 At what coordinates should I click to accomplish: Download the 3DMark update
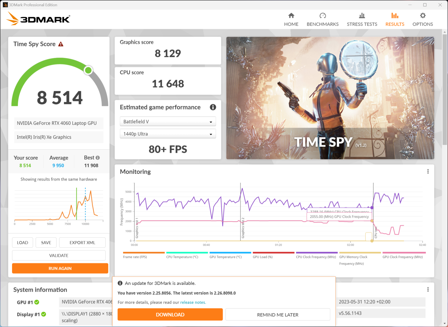170,314
